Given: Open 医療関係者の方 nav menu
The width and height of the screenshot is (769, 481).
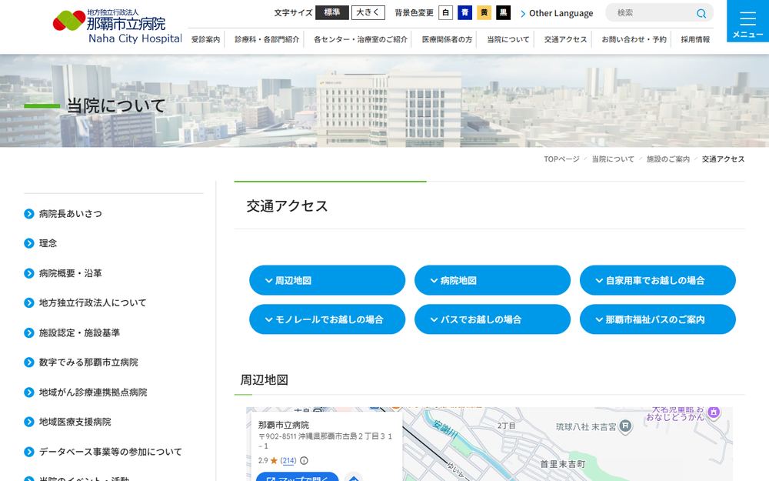Looking at the screenshot, I should (447, 39).
